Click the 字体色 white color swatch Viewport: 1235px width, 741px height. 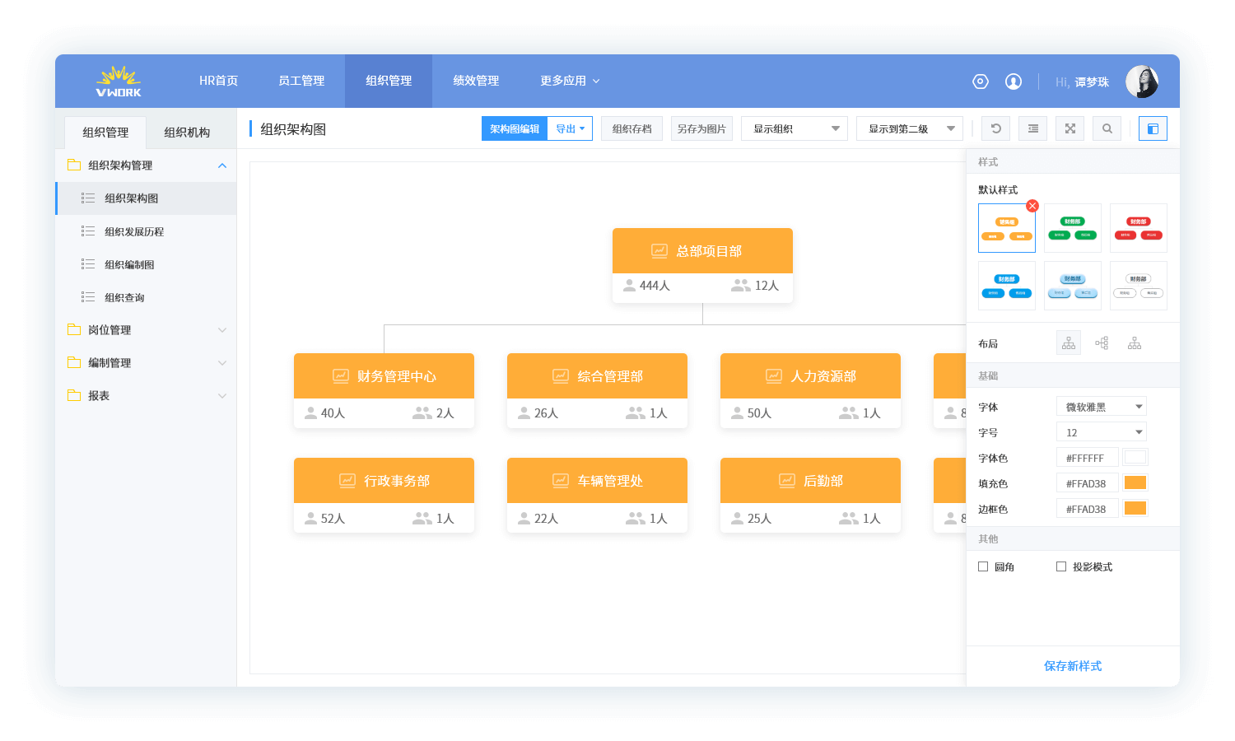pos(1135,458)
